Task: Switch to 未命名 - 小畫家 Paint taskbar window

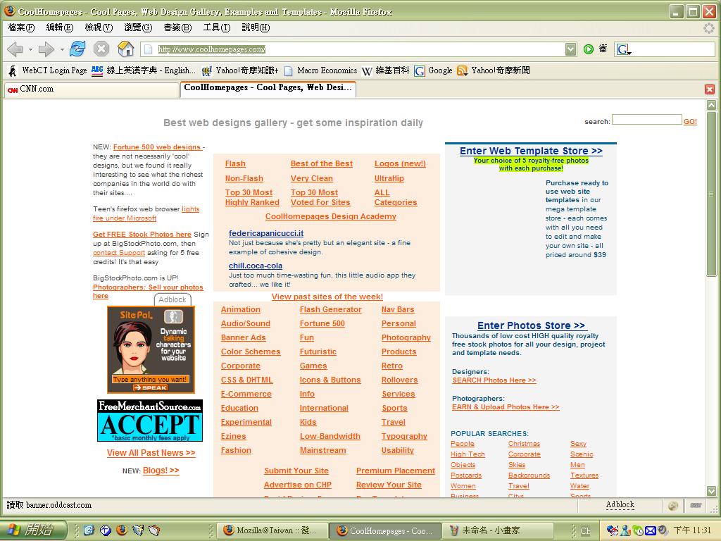Action: click(499, 530)
